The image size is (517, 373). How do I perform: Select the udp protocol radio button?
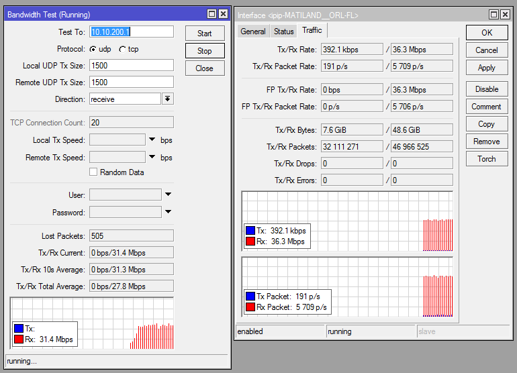pyautogui.click(x=93, y=49)
